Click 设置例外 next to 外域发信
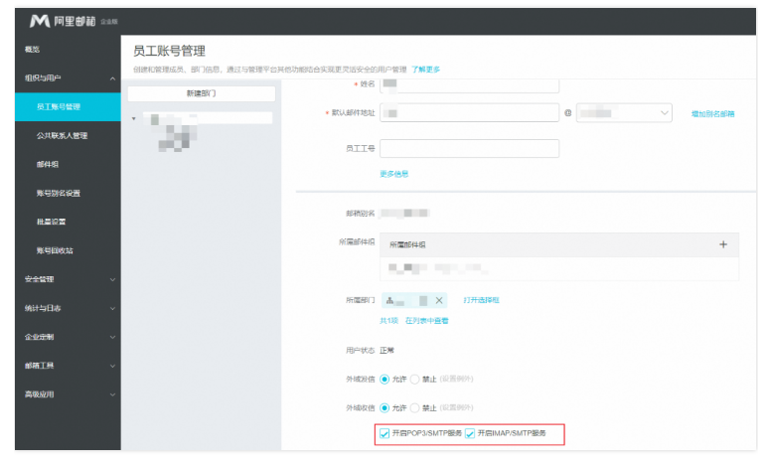Image resolution: width=767 pixels, height=466 pixels. pyautogui.click(x=456, y=379)
